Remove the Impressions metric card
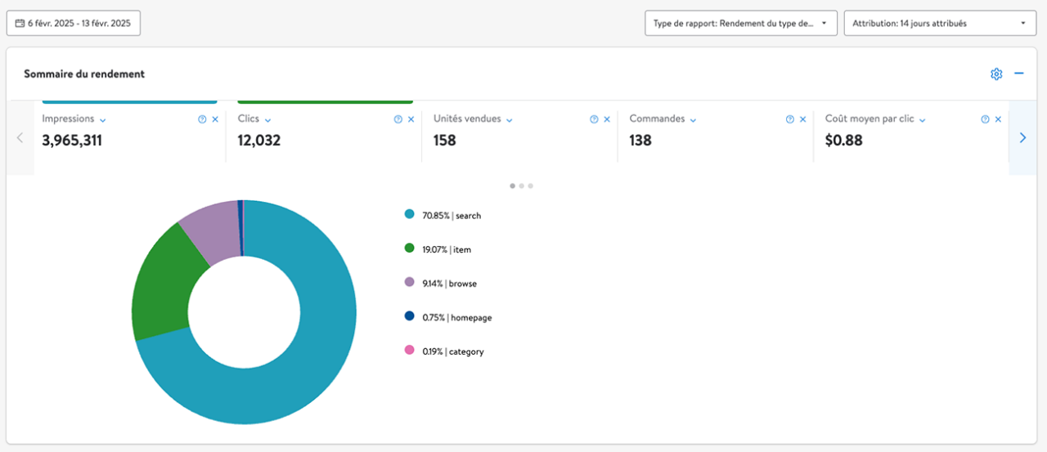Image resolution: width=1047 pixels, height=452 pixels. pos(215,119)
